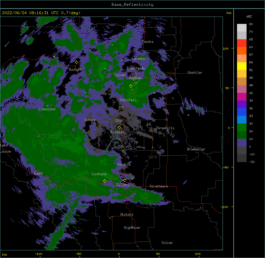This screenshot has width=265, height=258.
Task: Click the asterisk marker above Limestone
Action: click(x=47, y=106)
